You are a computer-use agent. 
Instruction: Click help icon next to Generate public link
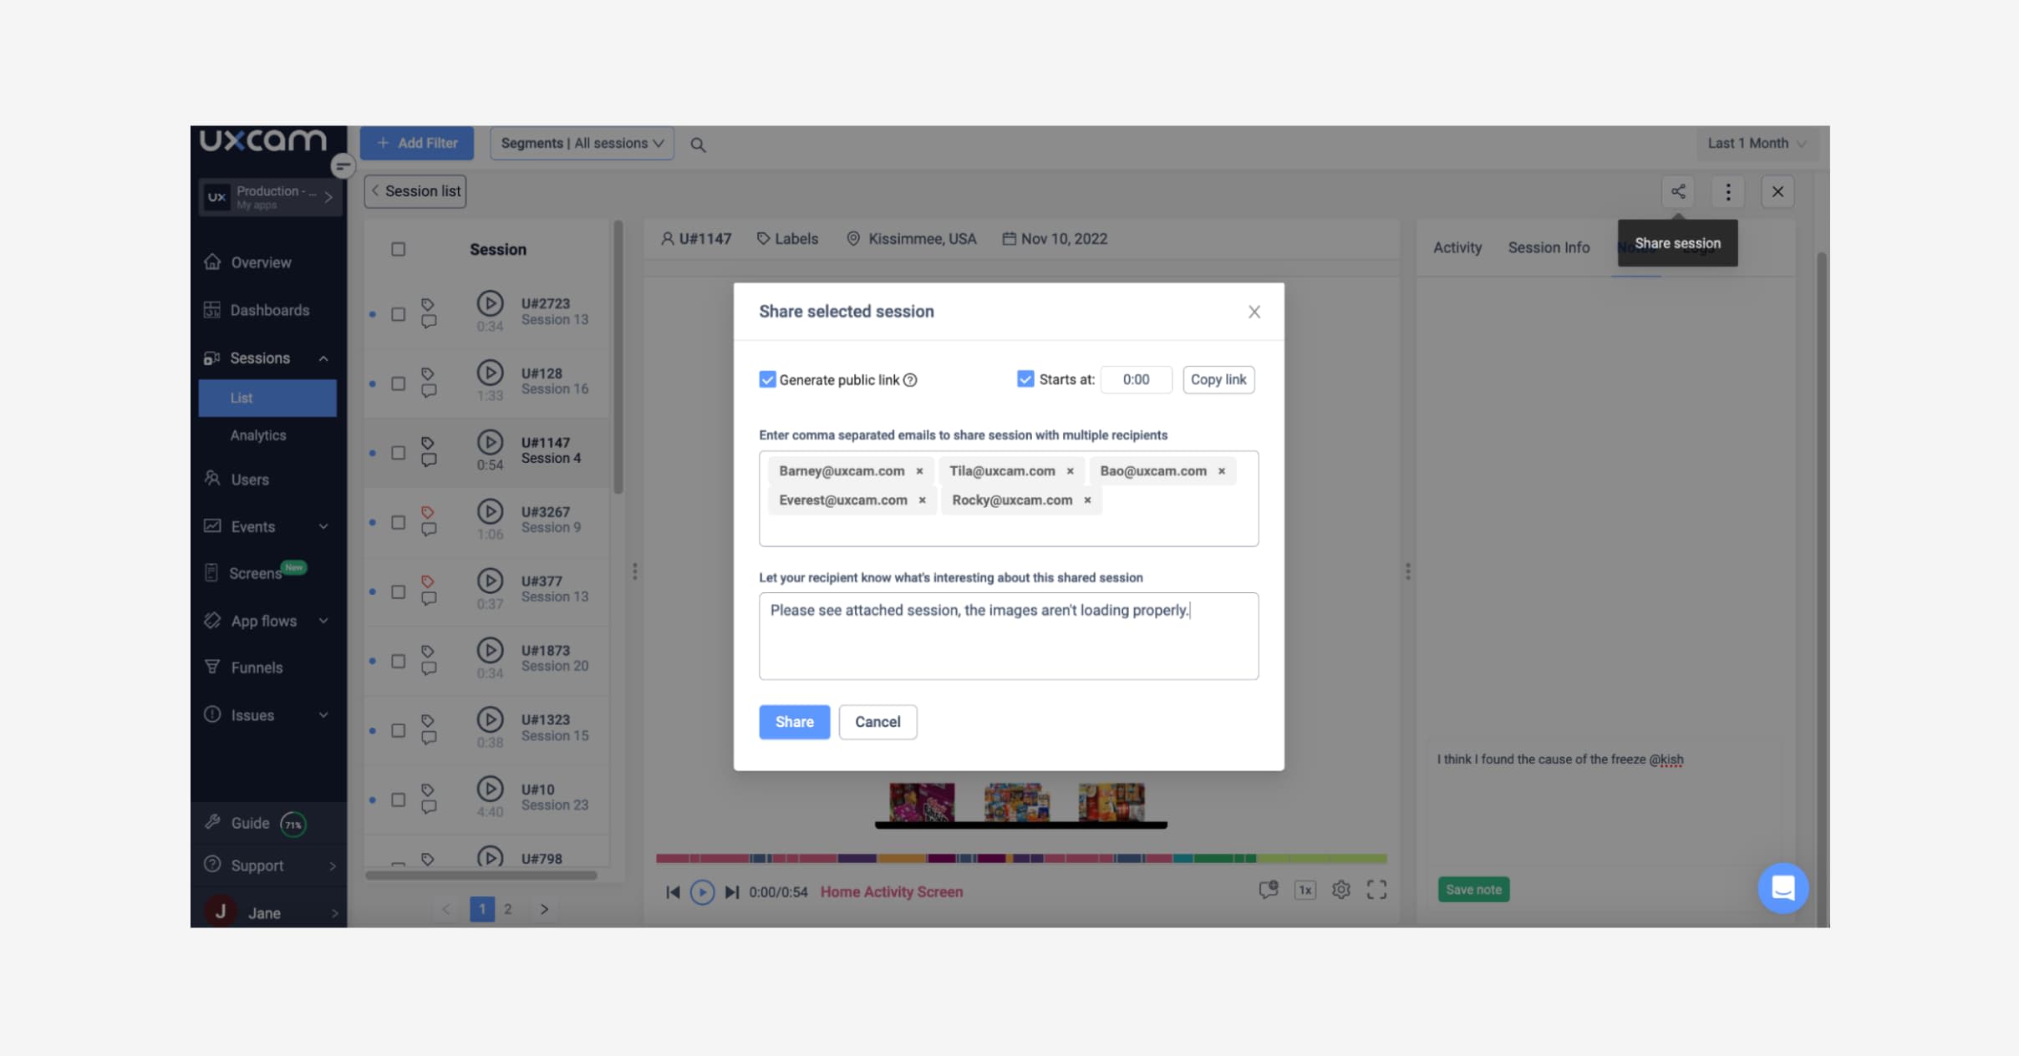(911, 380)
